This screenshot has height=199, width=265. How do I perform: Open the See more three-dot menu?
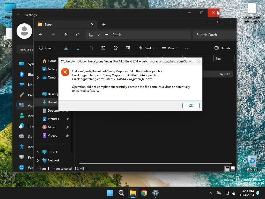(x=187, y=48)
